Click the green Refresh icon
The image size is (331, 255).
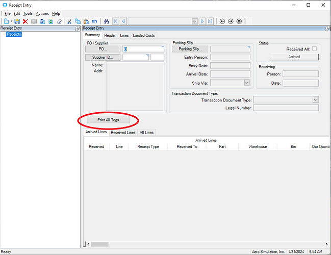(51, 21)
